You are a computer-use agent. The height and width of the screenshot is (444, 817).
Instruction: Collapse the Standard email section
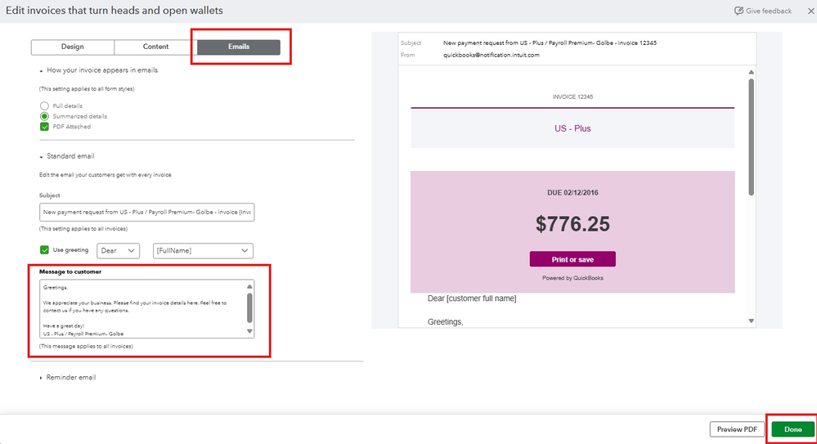(x=41, y=157)
